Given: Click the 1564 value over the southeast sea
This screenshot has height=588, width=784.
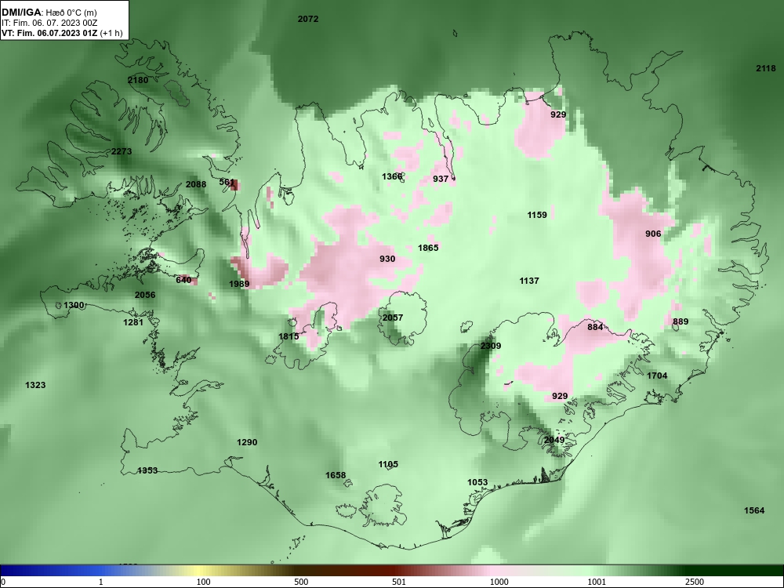Looking at the screenshot, I should (754, 510).
